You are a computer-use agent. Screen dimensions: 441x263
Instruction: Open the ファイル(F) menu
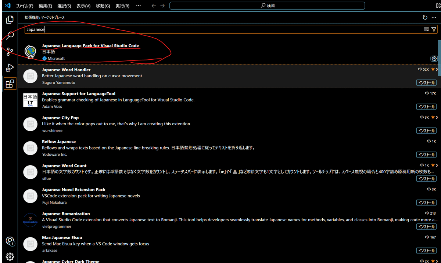(x=25, y=6)
